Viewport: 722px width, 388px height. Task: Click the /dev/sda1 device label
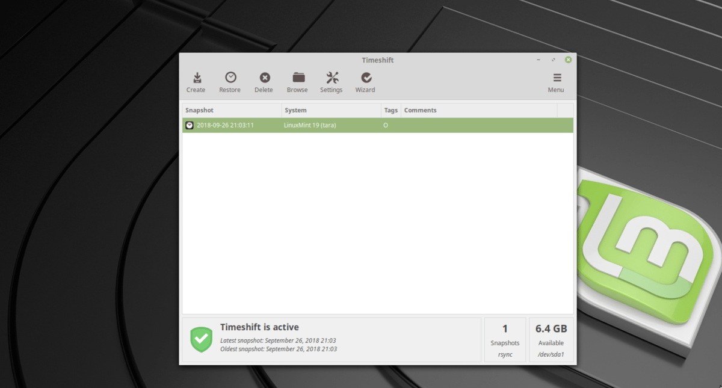pyautogui.click(x=551, y=354)
